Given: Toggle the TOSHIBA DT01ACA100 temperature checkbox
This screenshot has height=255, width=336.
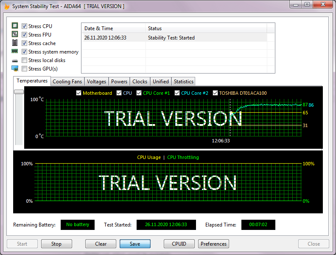Looking at the screenshot, I should click(x=215, y=93).
